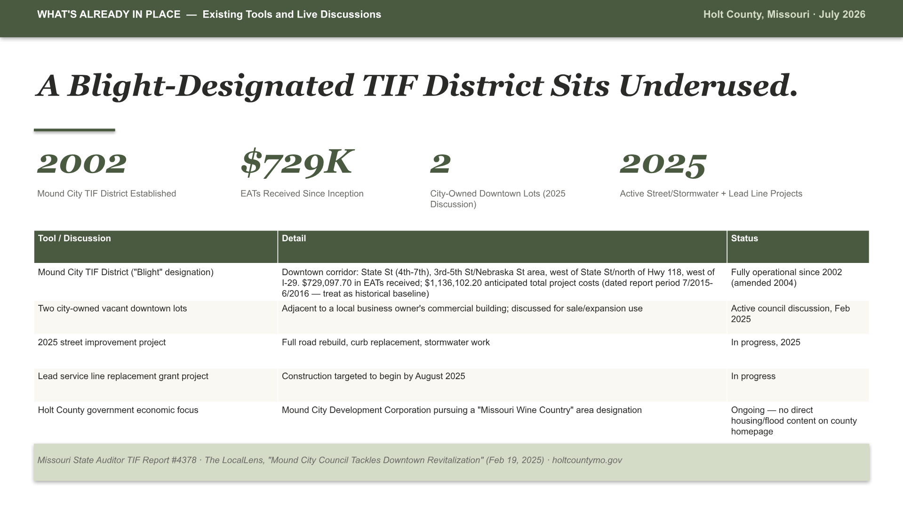Viewport: 903px width, 508px height.
Task: Select caption "Mound City TIF District Established"
Action: coord(107,194)
